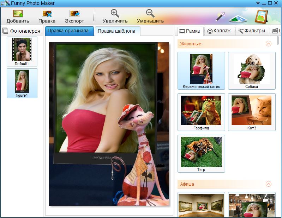Click the templates panel vertical scrollbar

(278, 40)
